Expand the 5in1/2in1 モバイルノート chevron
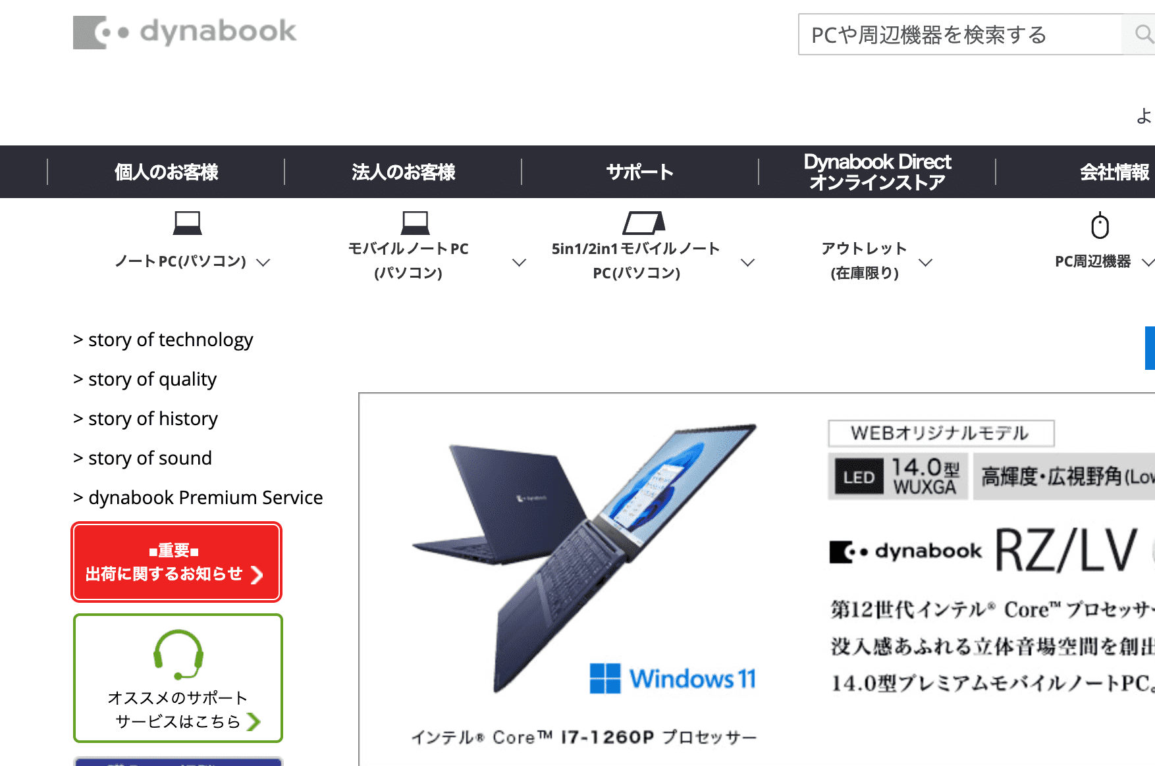 (x=747, y=262)
